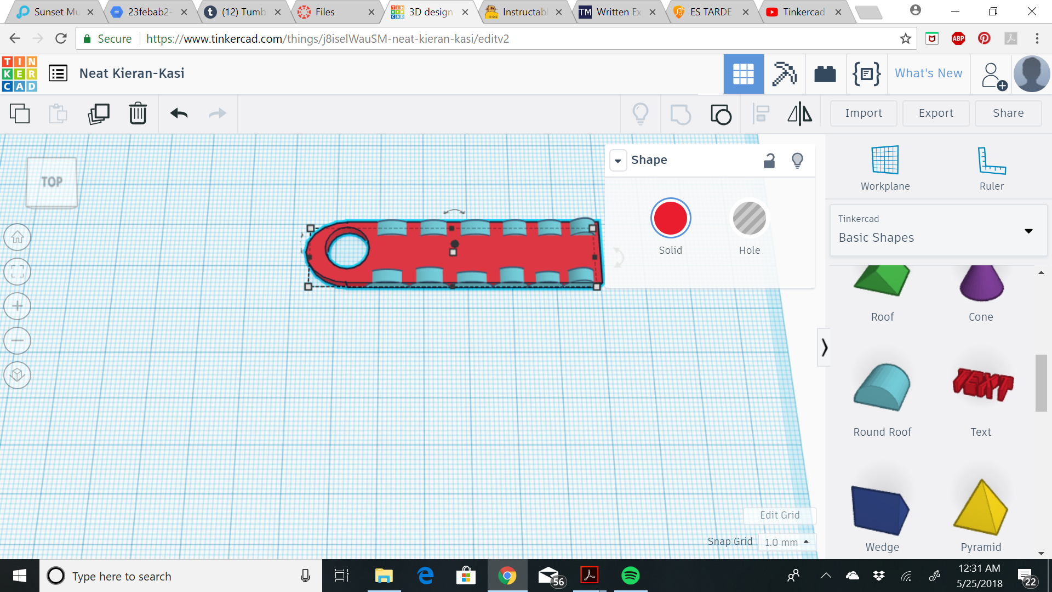Zoom out on the workplane
This screenshot has width=1052, height=592.
18,340
